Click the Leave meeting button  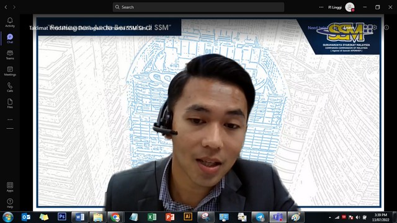coord(349,27)
